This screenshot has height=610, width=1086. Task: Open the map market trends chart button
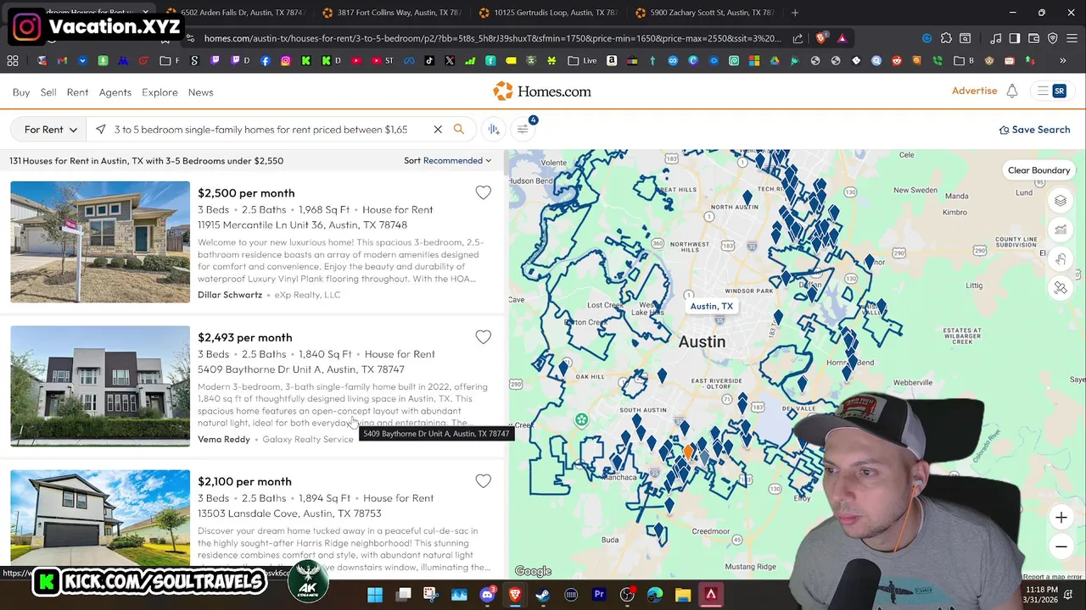click(1061, 230)
